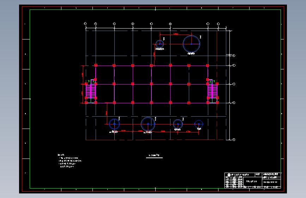The image size is (306, 198).
Task: Select the small blue circular tank at top
Action: (x=160, y=44)
